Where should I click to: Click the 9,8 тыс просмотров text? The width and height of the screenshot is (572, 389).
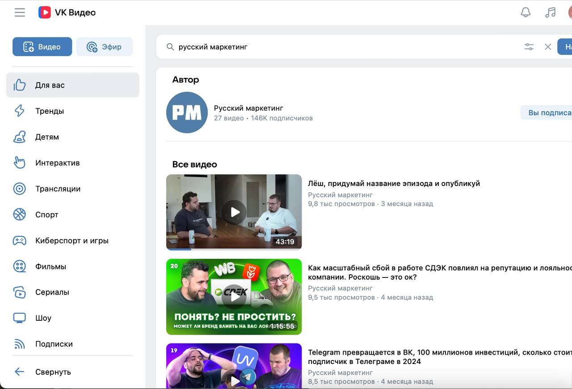[x=341, y=204]
